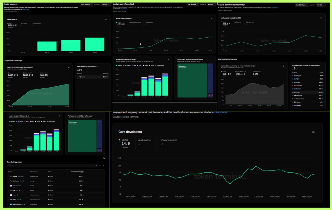Switch Contributing projects to grid view icon
This screenshot has width=332, height=210.
[x=97, y=166]
